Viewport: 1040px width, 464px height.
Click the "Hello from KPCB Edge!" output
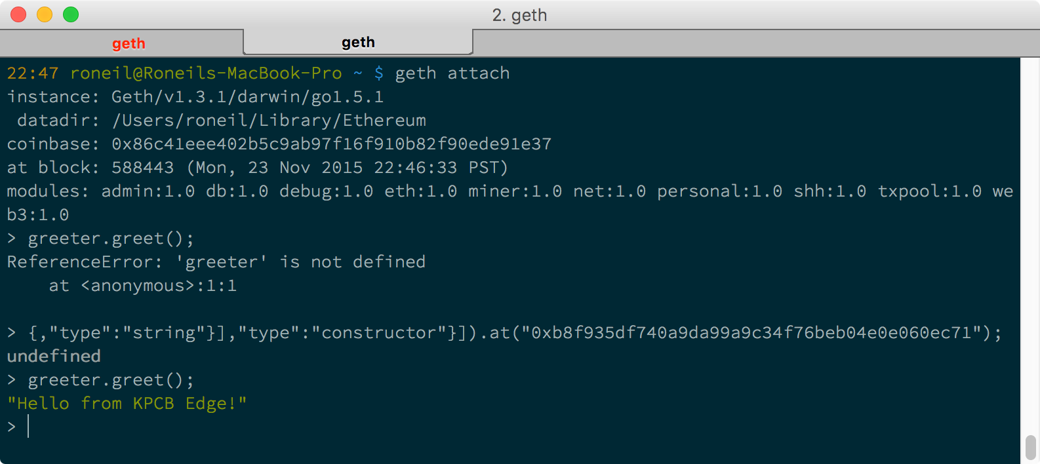click(127, 404)
